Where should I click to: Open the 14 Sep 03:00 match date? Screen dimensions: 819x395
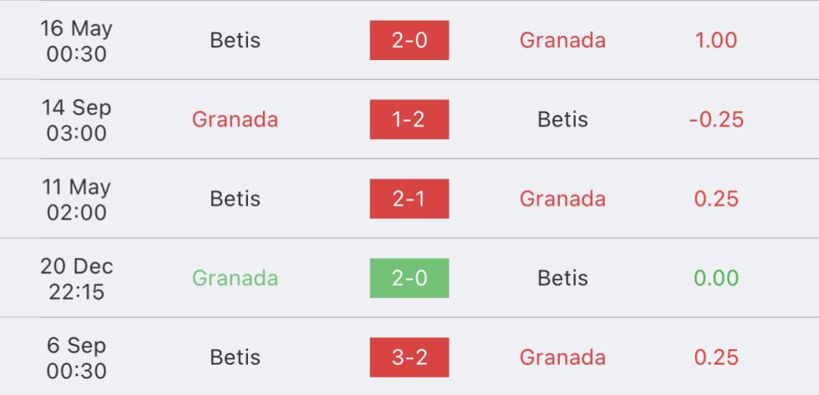click(76, 120)
